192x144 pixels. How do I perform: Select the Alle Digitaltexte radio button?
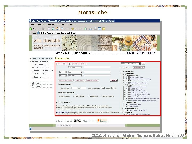[89, 96]
